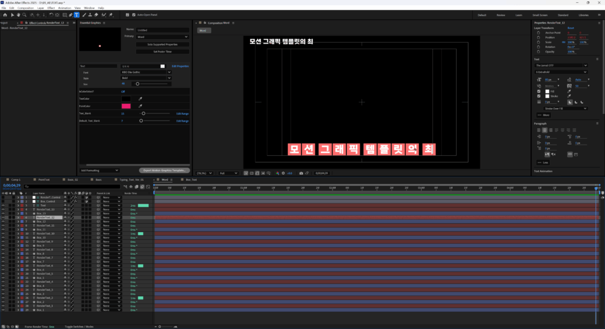
Task: Click Position stopwatch in Properties panel
Action: 538,37
